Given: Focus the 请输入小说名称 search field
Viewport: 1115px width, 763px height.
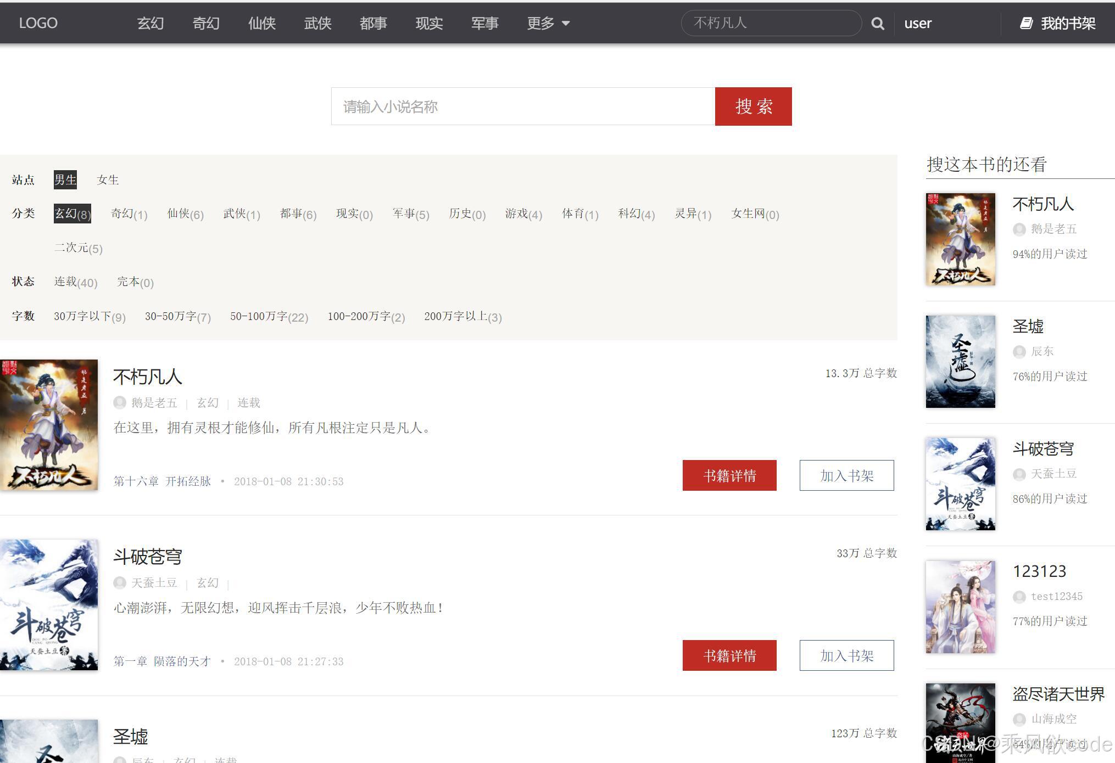Looking at the screenshot, I should tap(522, 106).
